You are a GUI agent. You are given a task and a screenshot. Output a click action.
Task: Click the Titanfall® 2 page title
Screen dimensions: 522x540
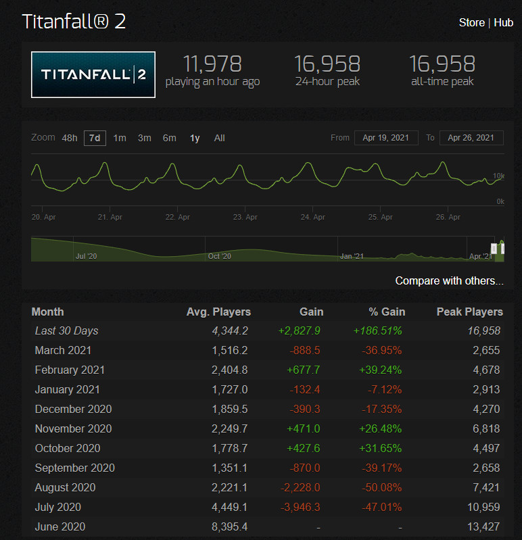tap(74, 22)
